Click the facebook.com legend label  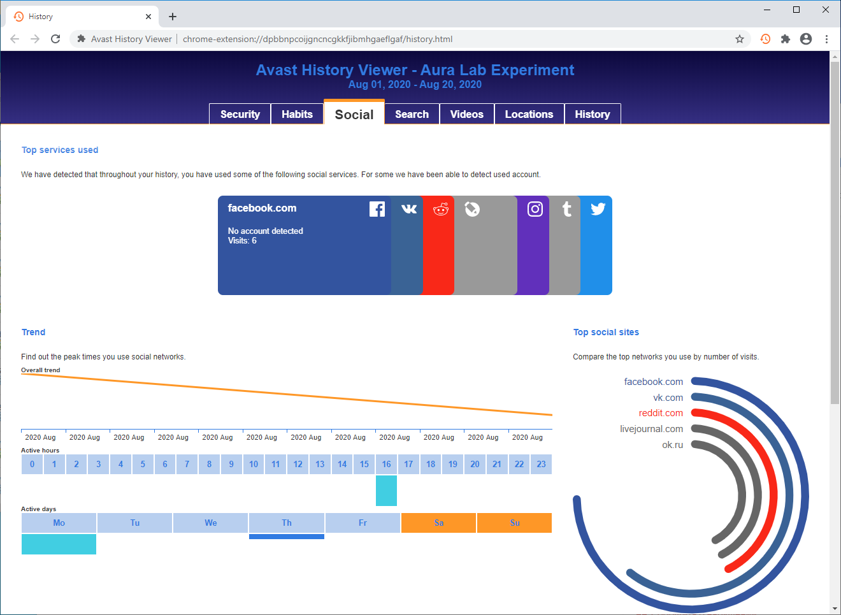654,382
